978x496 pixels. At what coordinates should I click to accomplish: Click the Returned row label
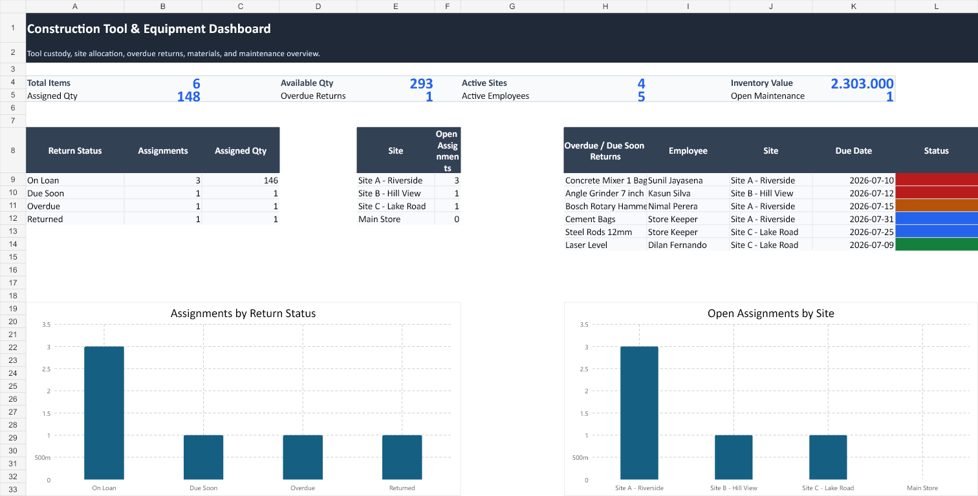tap(75, 219)
